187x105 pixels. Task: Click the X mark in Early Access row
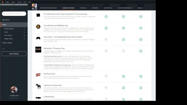tap(106, 39)
